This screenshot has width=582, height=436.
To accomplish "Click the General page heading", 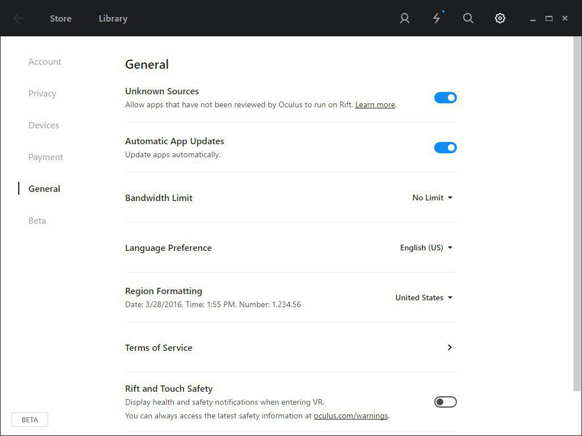I will click(147, 65).
